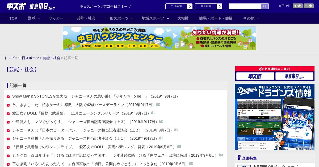The height and width of the screenshot is (167, 319).
Task: Open the 競馬・ボート・競輪 menu item
Action: pos(216,18)
